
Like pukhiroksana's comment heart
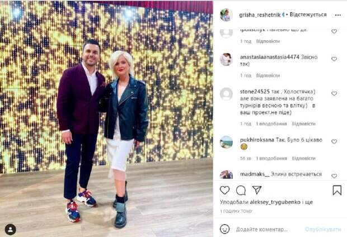pyautogui.click(x=334, y=141)
